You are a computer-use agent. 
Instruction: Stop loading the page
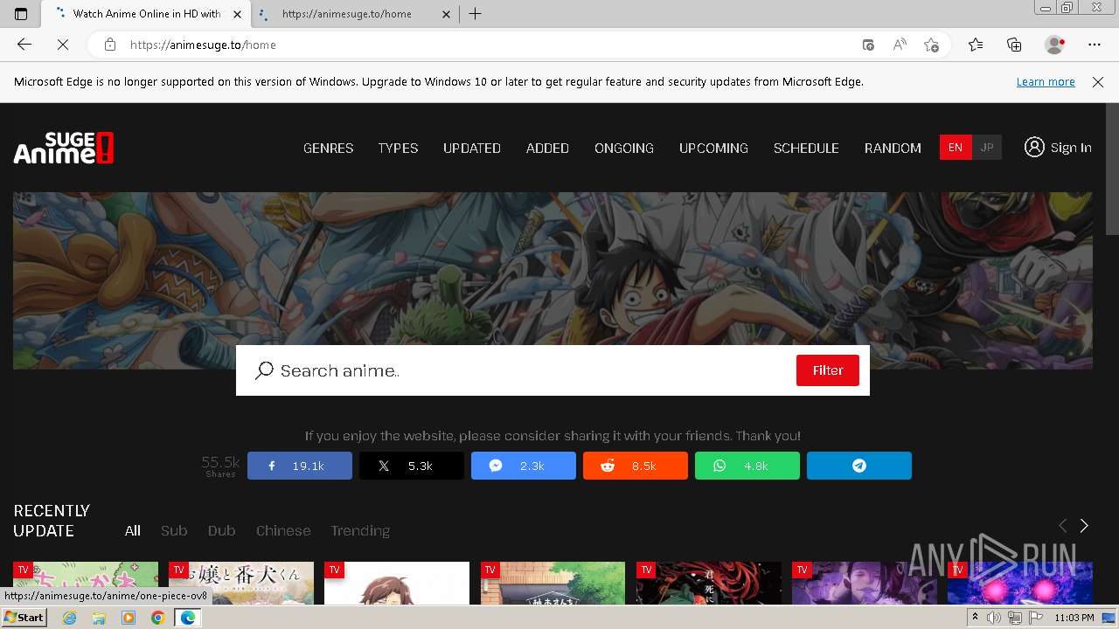coord(63,45)
